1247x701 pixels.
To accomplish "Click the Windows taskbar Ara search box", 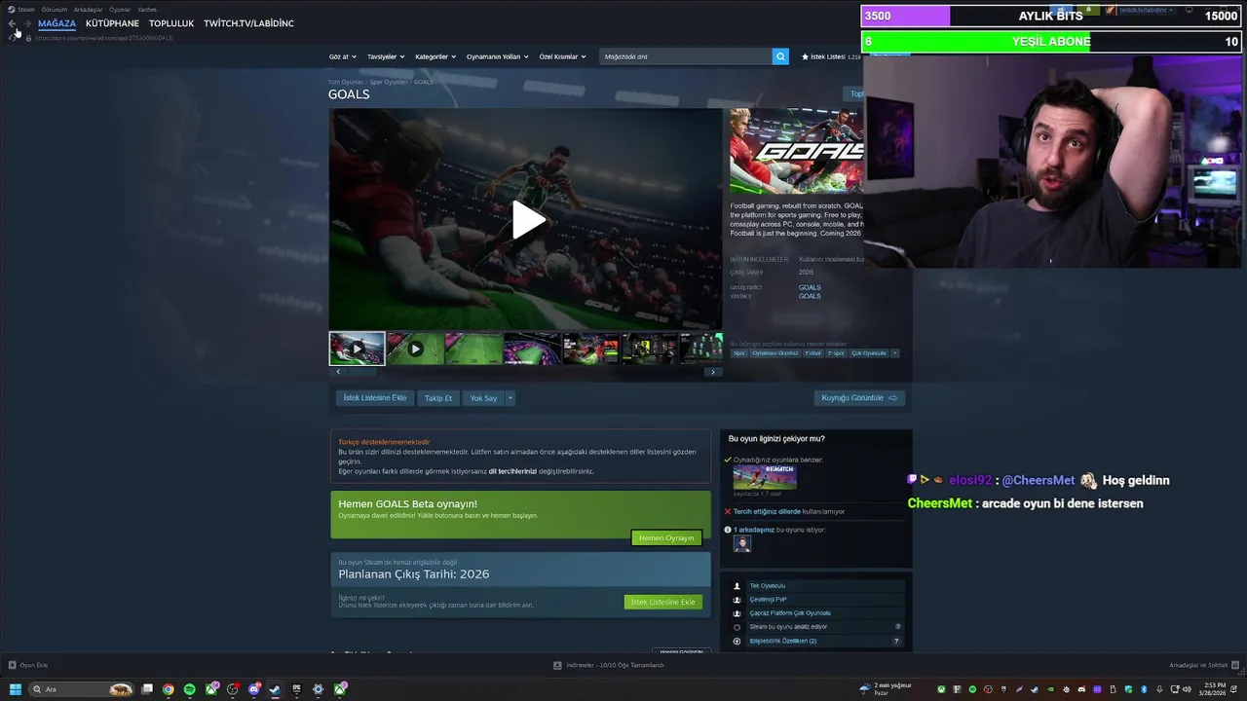I will click(81, 689).
